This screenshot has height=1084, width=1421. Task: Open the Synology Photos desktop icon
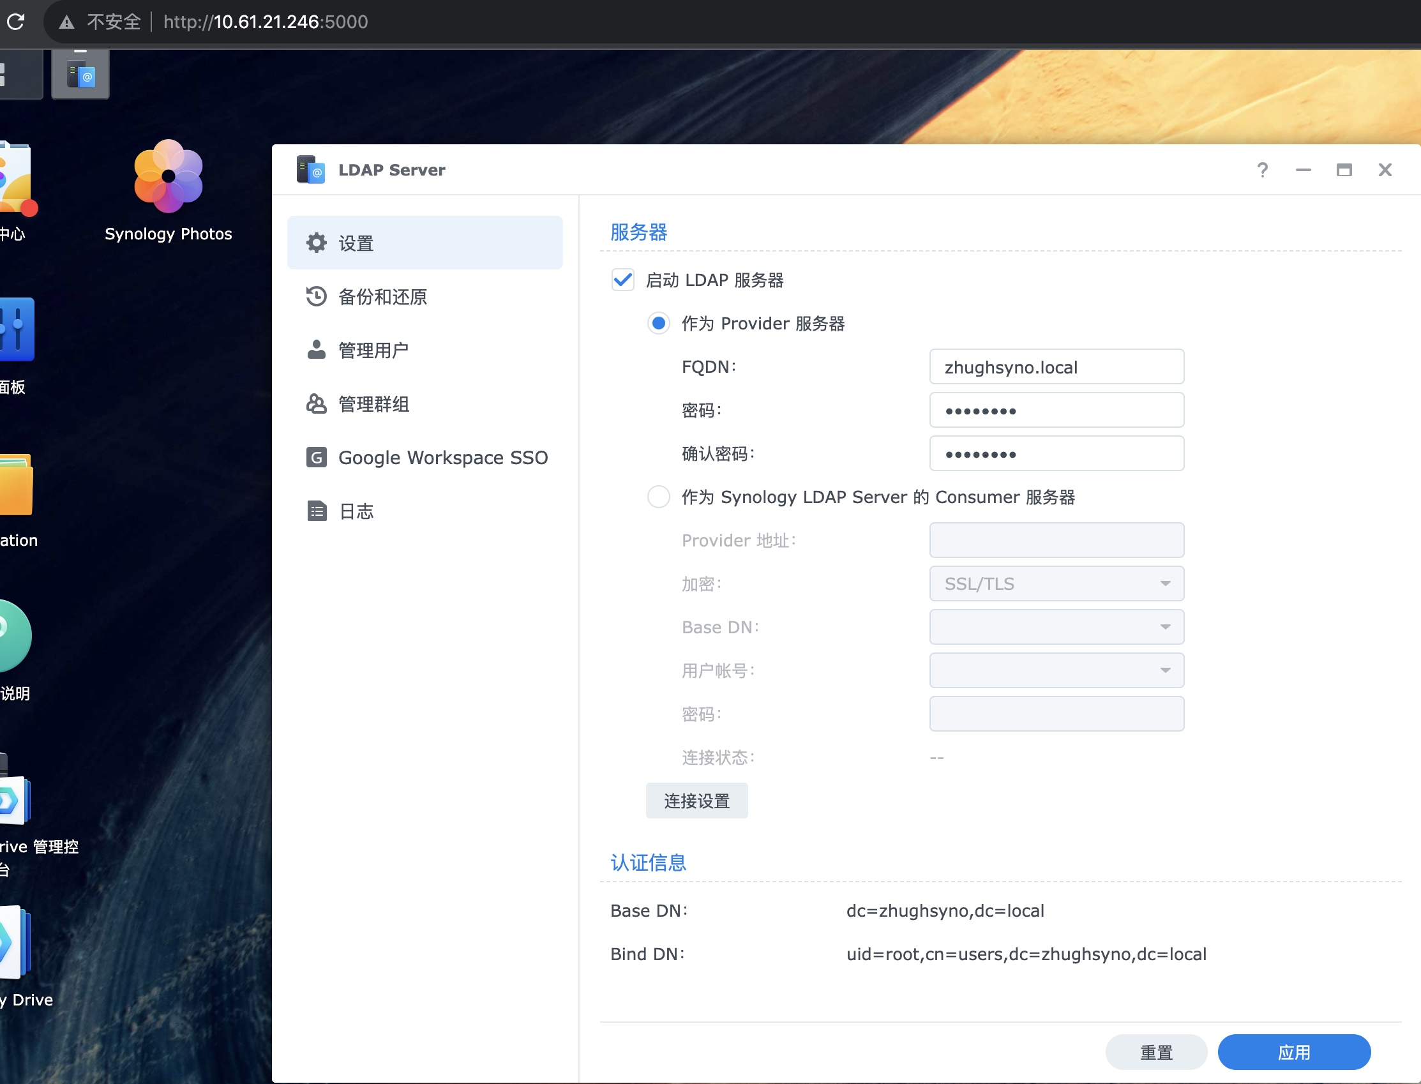coord(169,177)
